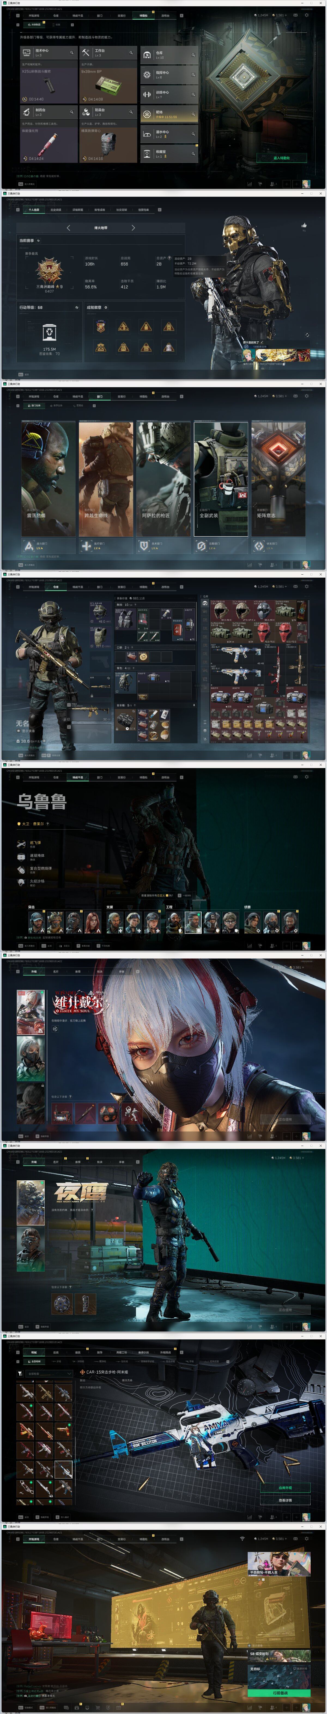
Task: Open settings gear on the 特勤处 screen
Action: coord(307,15)
